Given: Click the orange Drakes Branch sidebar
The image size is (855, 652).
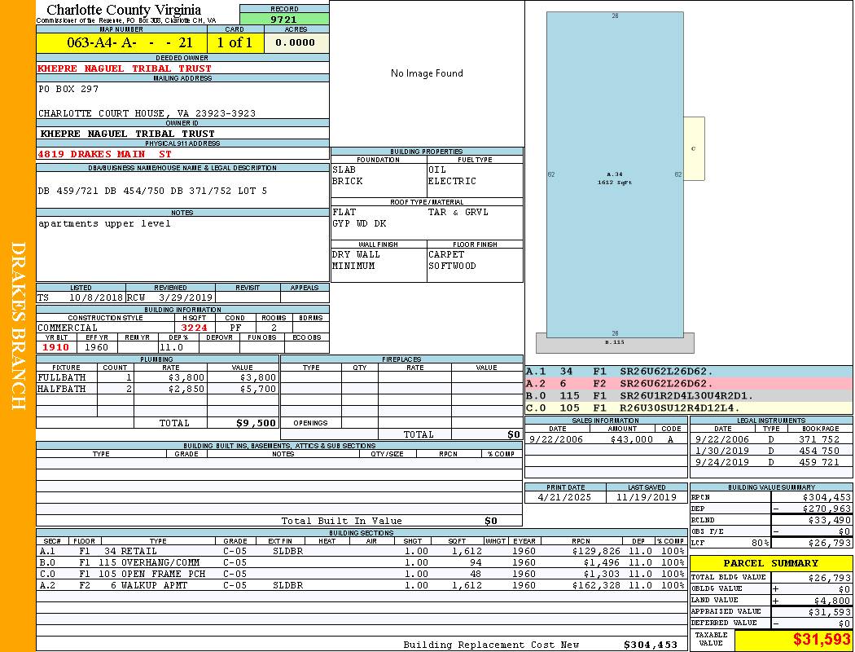Looking at the screenshot, I should (x=18, y=326).
